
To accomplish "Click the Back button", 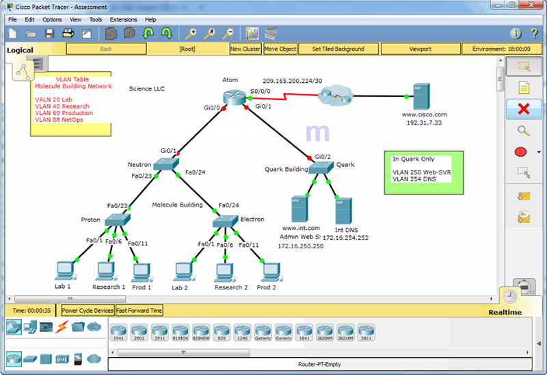I will pyautogui.click(x=106, y=49).
